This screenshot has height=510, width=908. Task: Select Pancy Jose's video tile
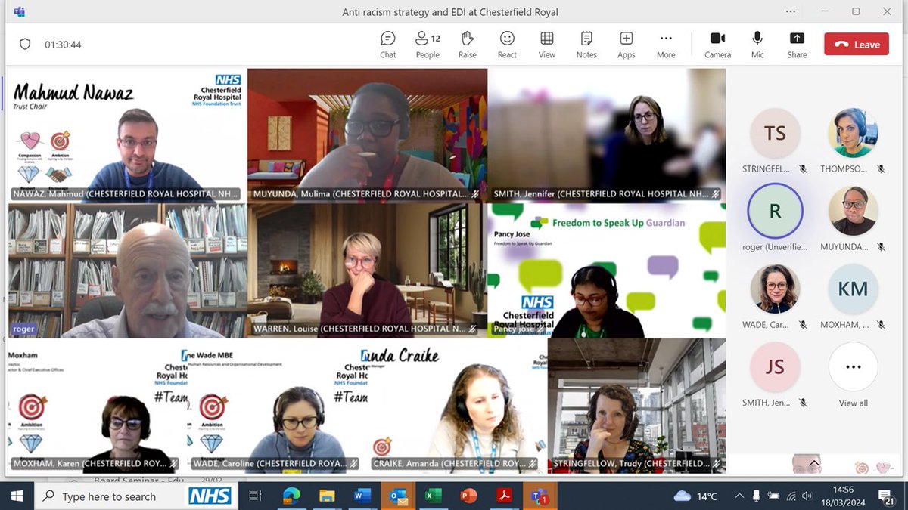click(607, 270)
